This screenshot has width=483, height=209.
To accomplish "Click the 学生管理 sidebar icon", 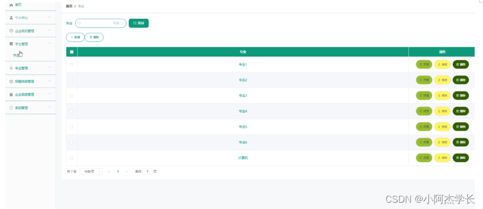I will pyautogui.click(x=11, y=44).
